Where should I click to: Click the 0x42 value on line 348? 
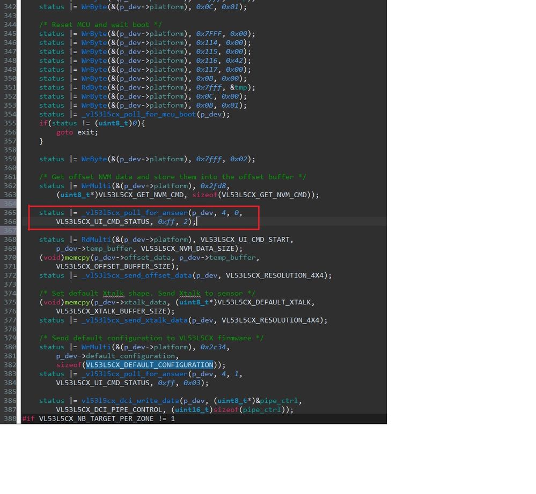[234, 61]
